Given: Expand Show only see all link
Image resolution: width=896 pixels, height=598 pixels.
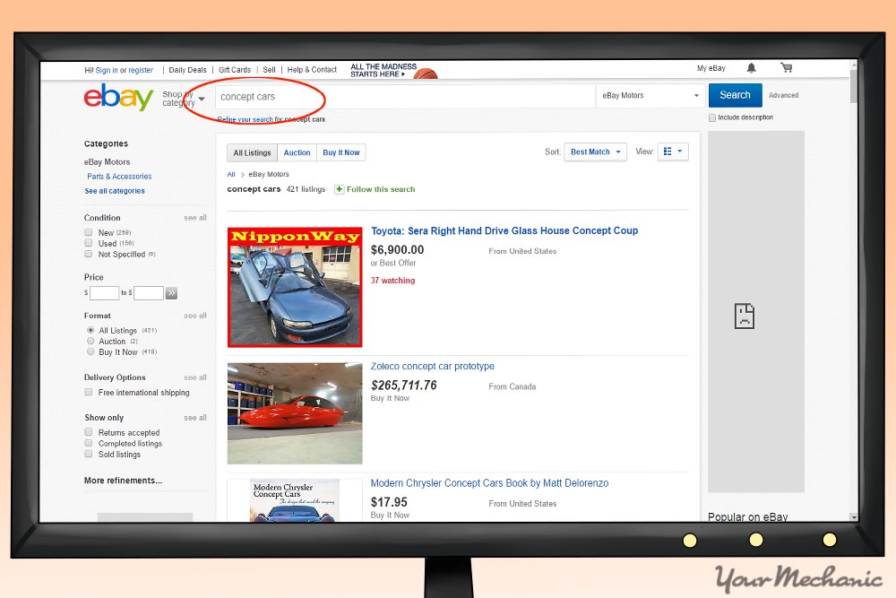Looking at the screenshot, I should pos(194,418).
